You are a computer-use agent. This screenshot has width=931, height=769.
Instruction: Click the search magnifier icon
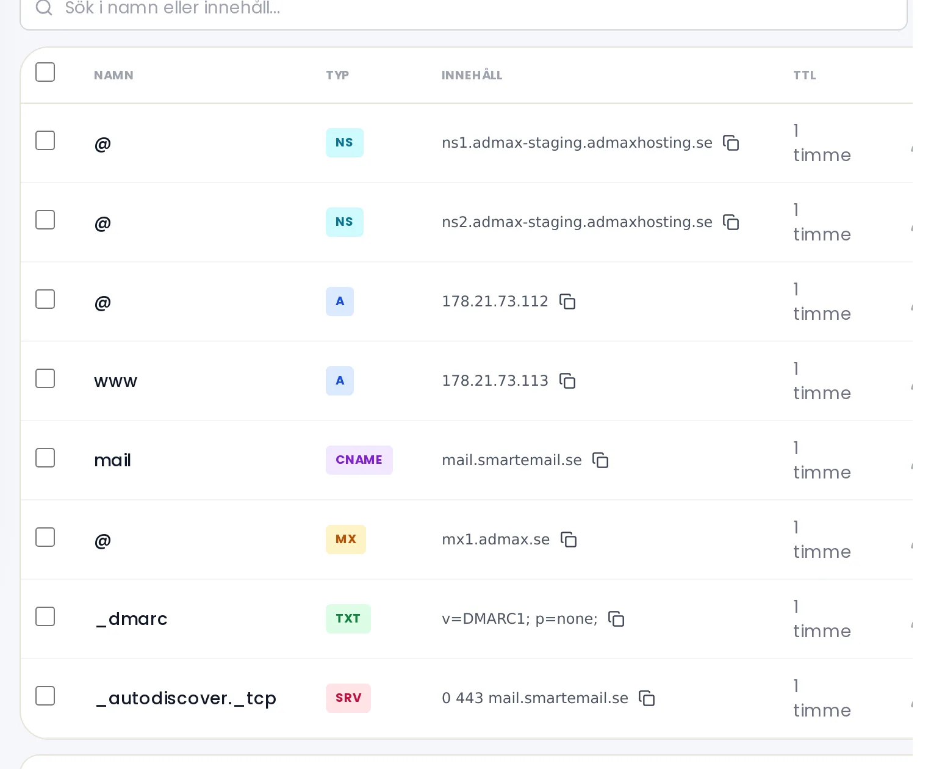pos(44,7)
